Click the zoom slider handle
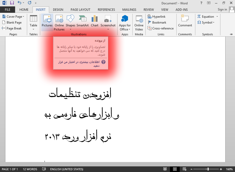This screenshot has height=172, width=235. pos(208,169)
